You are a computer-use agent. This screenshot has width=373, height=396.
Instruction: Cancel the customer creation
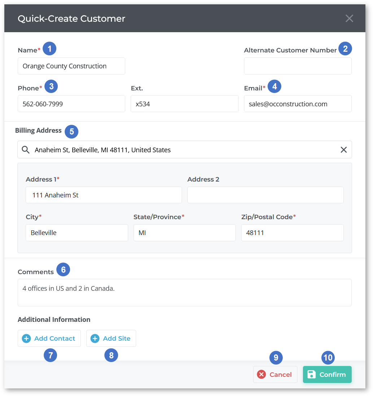click(x=275, y=374)
